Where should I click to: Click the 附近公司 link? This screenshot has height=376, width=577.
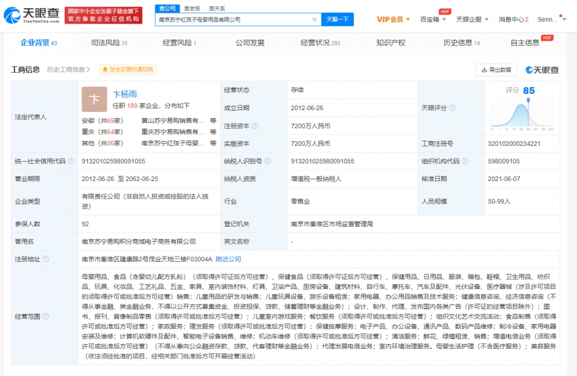click(228, 259)
